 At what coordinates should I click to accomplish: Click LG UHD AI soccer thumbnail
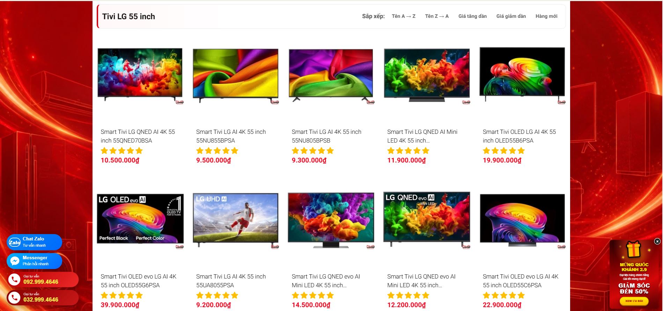[x=236, y=220]
